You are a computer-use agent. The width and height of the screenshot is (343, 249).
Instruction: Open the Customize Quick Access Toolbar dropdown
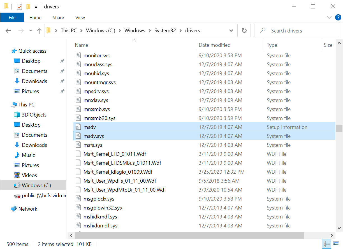point(36,7)
